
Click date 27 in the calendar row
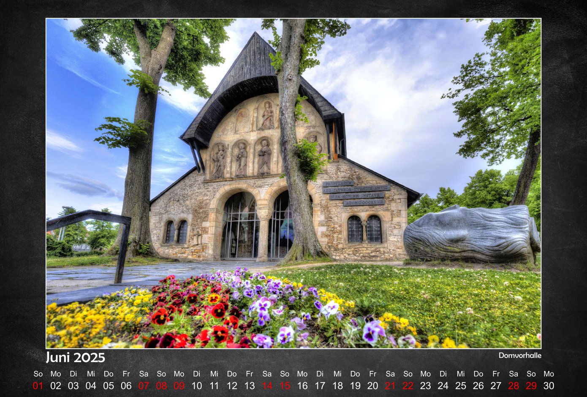pyautogui.click(x=496, y=386)
